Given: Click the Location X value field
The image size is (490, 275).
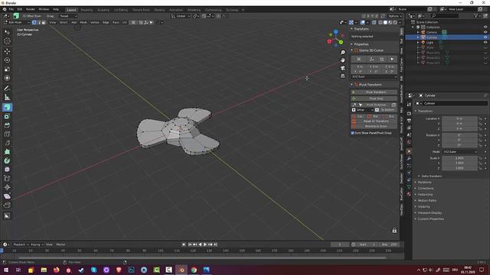Looking at the screenshot, I should pos(459,119).
